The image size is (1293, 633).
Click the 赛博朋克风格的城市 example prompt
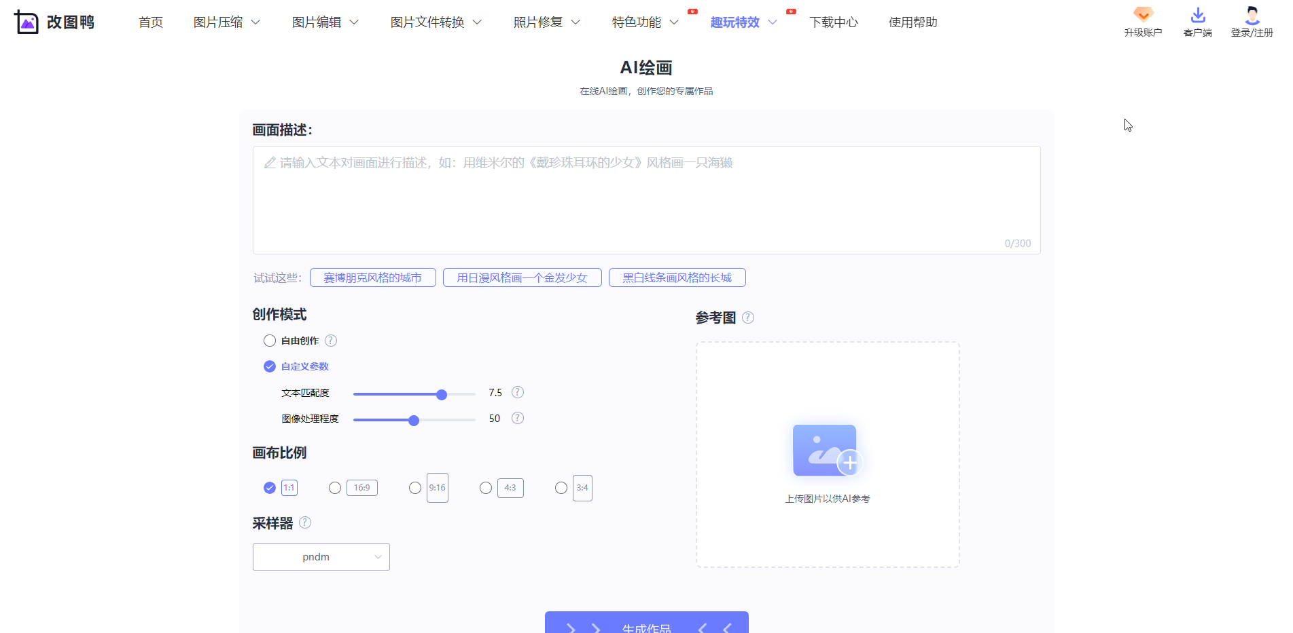tap(372, 277)
